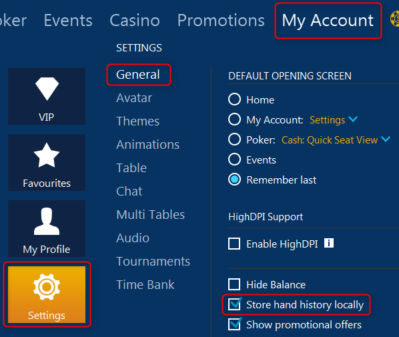
Task: Choose the Events radio option
Action: (x=234, y=159)
